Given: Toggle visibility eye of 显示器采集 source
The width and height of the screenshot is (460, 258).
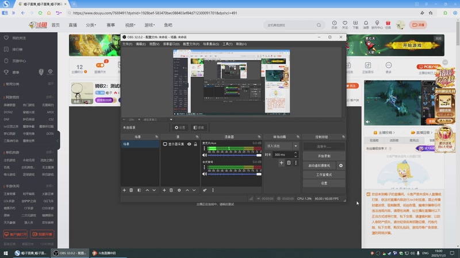Looking at the screenshot, I should pyautogui.click(x=189, y=144).
